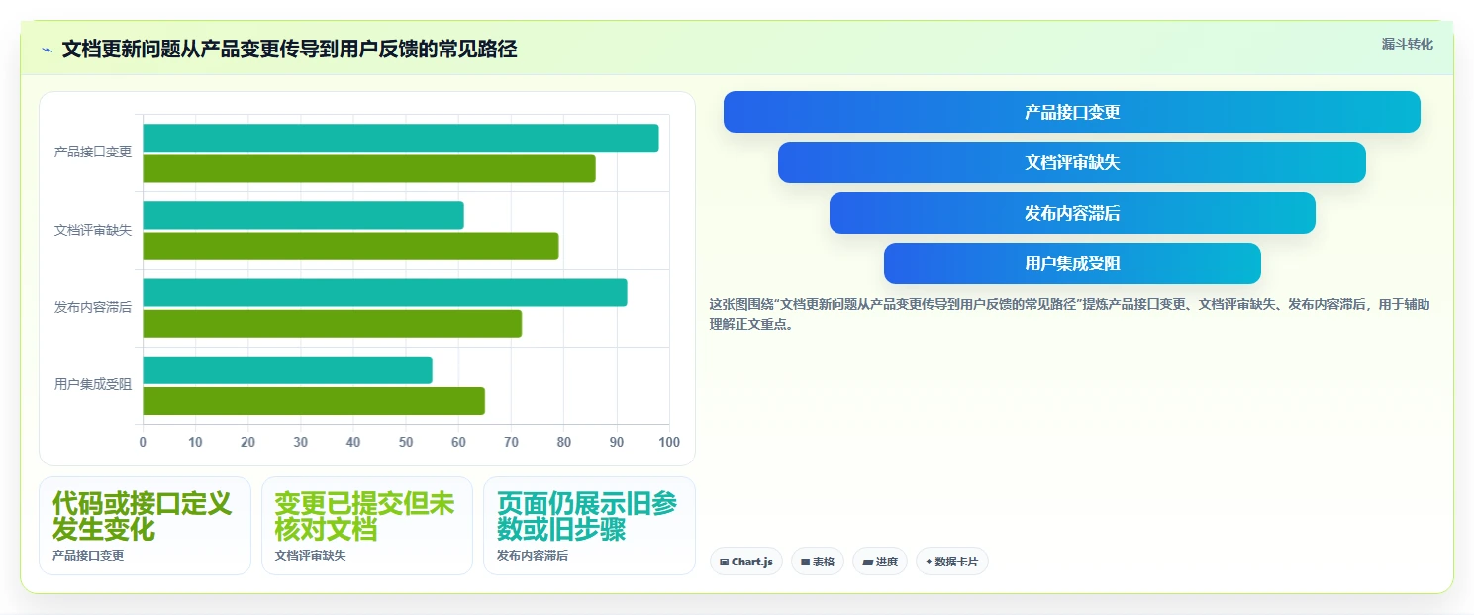The height and width of the screenshot is (615, 1474).
Task: Click the 发布内容滞后 funnel stage
Action: 1071,213
